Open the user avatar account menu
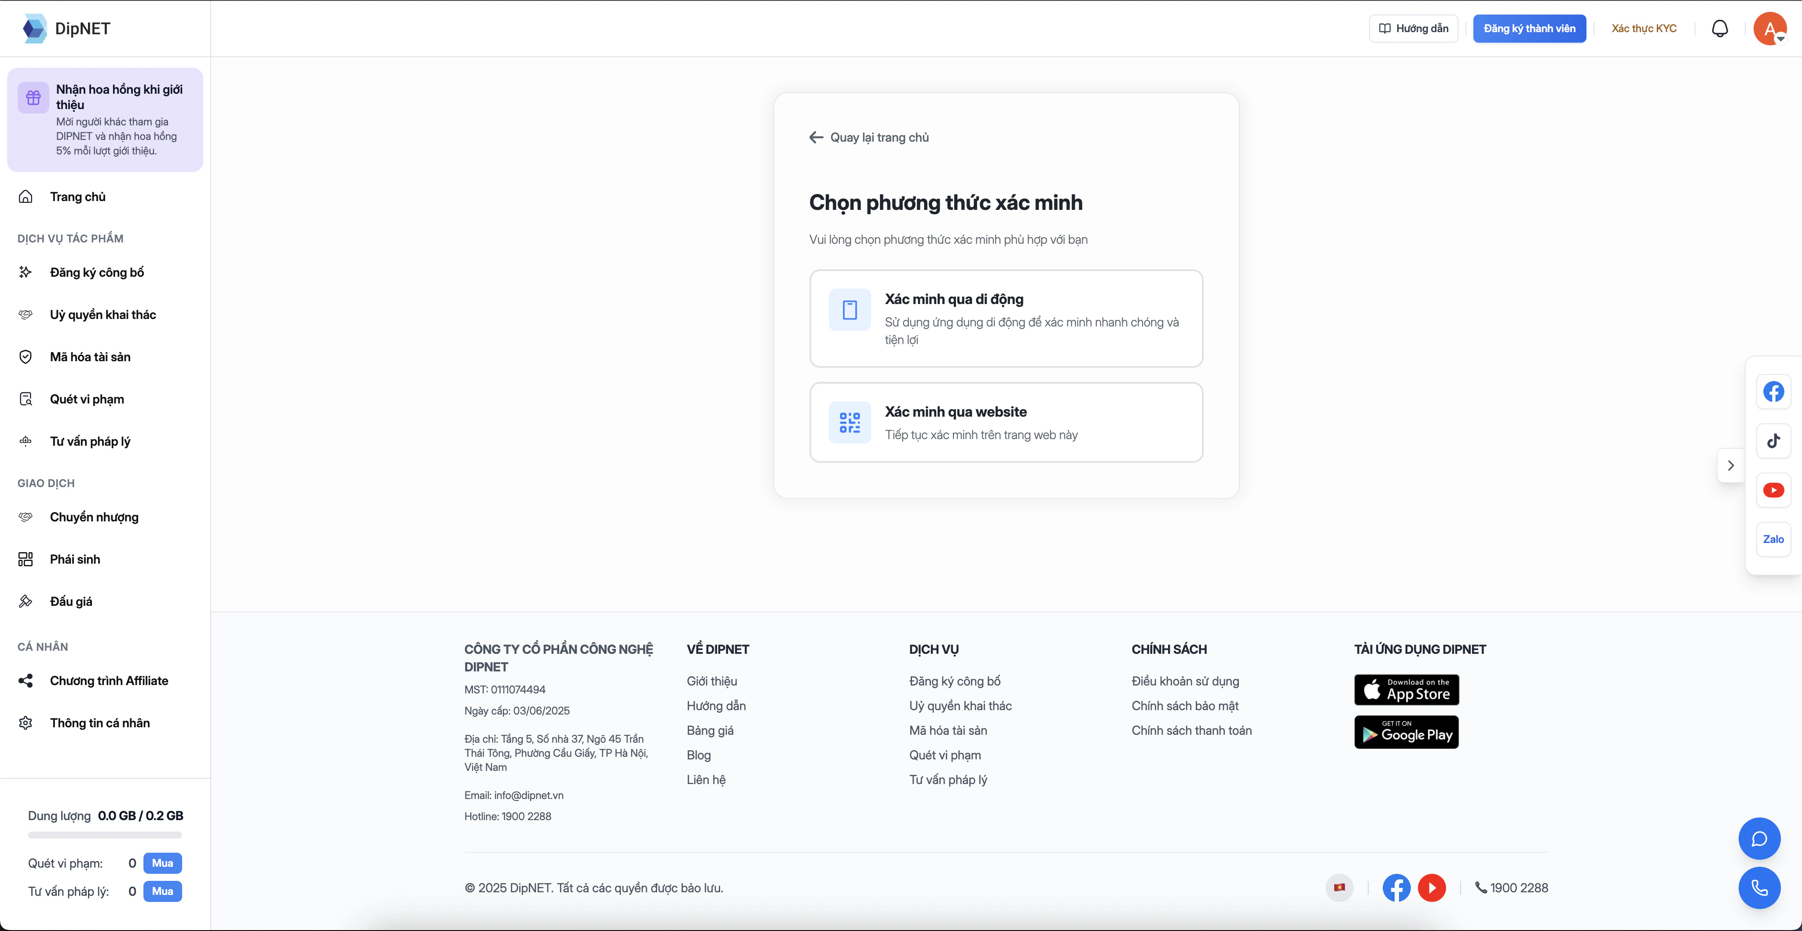The image size is (1802, 931). point(1770,29)
